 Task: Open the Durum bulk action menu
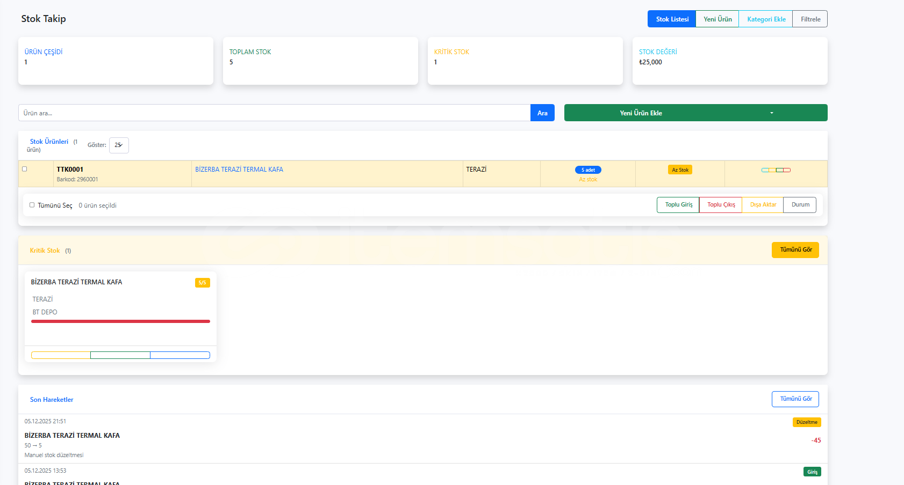coord(800,205)
